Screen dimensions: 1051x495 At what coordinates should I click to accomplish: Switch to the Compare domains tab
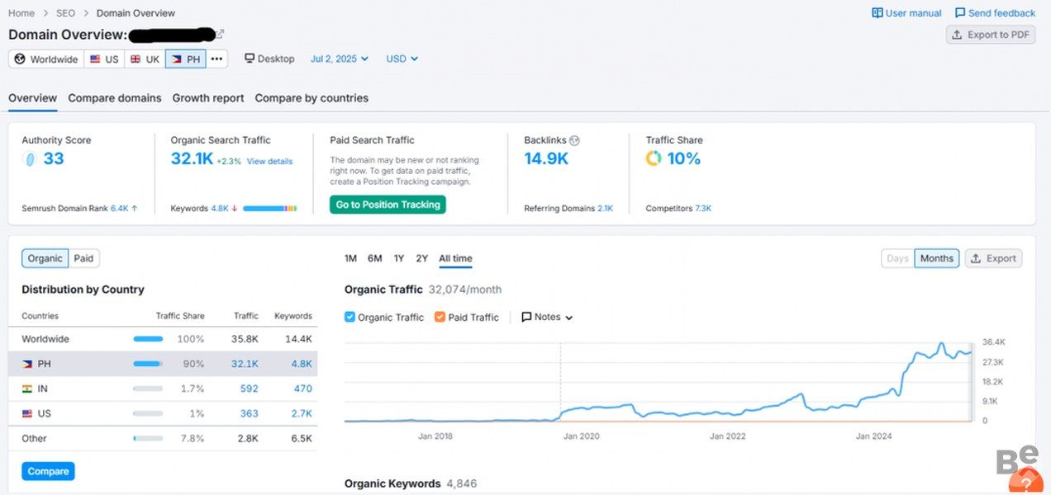(x=115, y=98)
